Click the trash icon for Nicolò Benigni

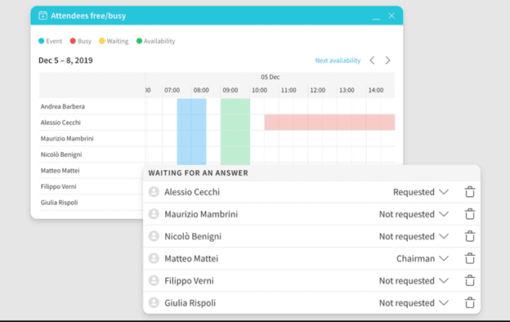[x=469, y=236]
